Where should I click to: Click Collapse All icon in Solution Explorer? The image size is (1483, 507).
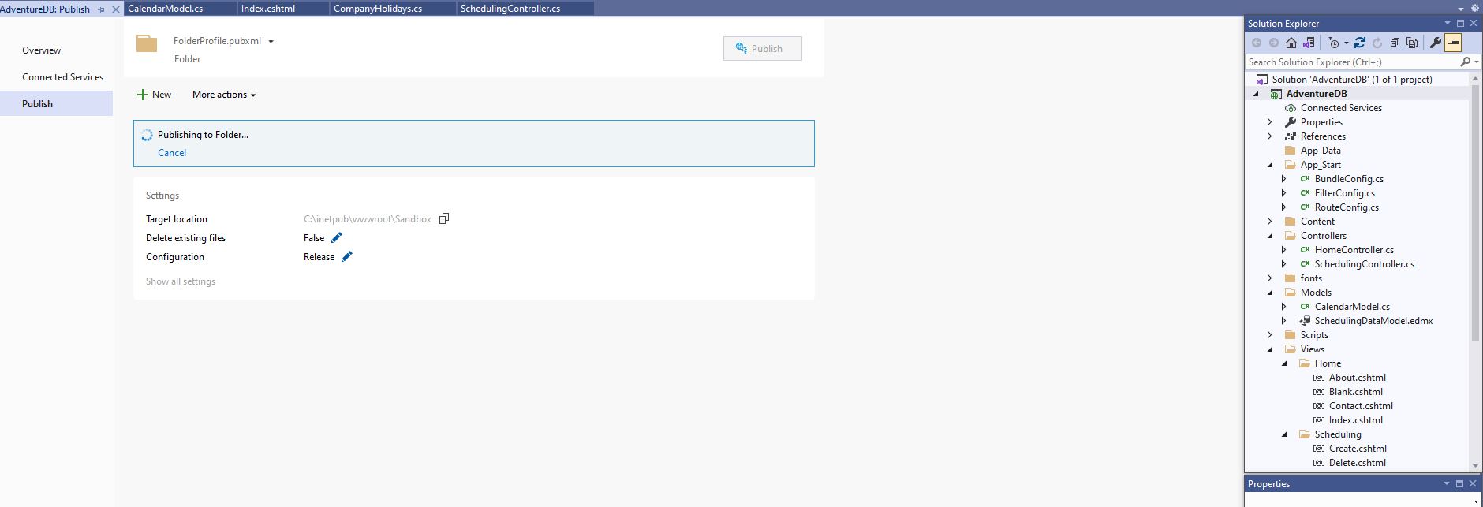[1395, 43]
